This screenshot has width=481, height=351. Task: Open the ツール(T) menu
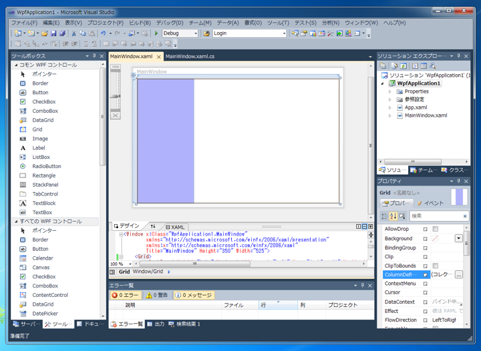coord(278,23)
